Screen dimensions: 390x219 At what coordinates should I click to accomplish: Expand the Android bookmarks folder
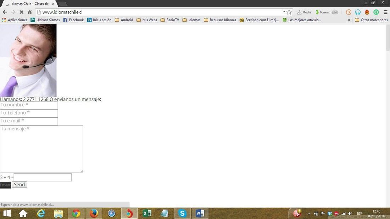(x=124, y=20)
